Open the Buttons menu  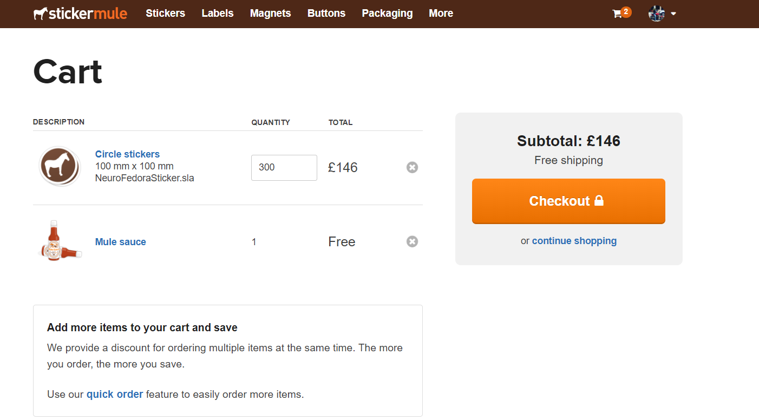click(326, 14)
